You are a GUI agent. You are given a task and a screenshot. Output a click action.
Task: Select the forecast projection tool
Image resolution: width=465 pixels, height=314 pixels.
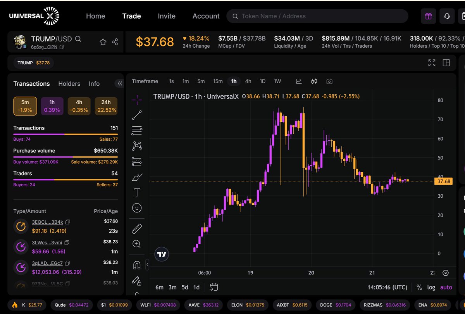[x=137, y=161]
